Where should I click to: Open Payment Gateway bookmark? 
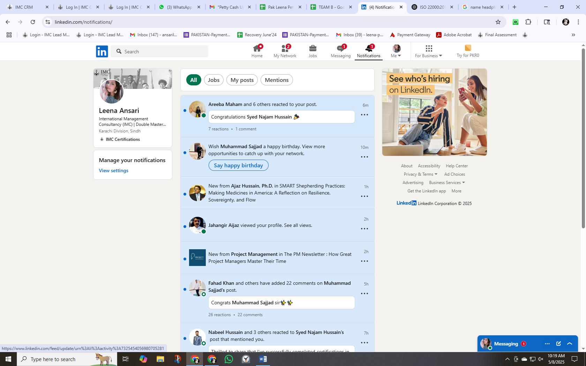click(x=410, y=35)
